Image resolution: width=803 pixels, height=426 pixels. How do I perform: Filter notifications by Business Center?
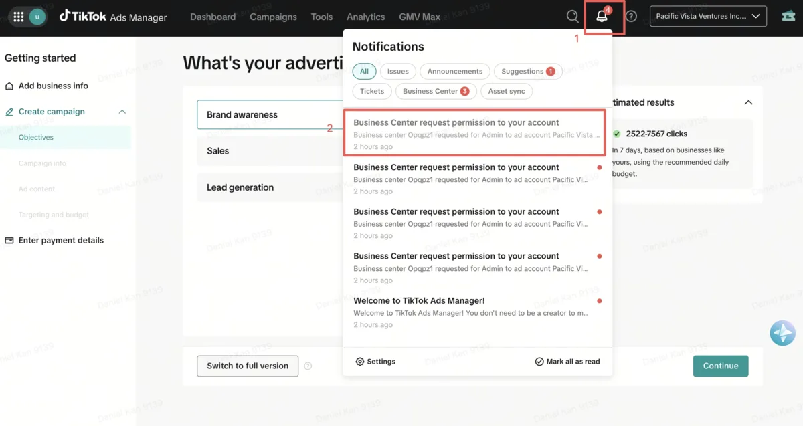click(436, 91)
